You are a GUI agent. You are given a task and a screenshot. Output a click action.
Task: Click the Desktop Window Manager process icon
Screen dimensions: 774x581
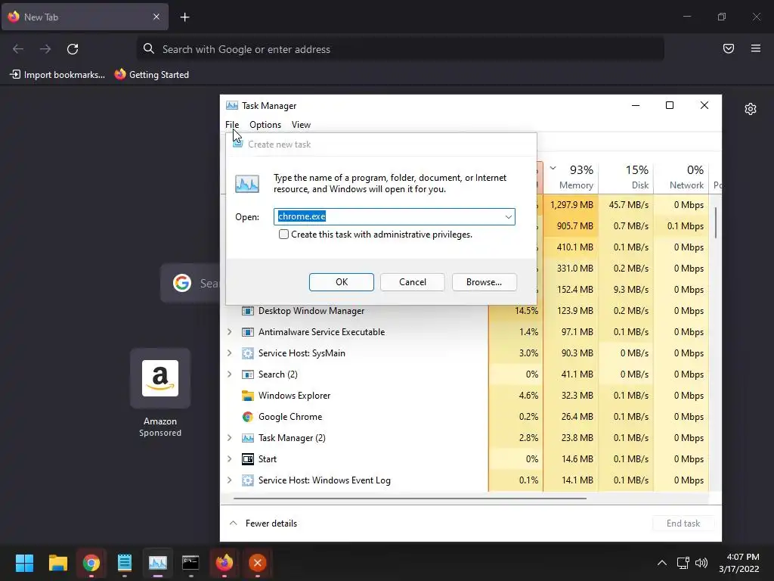click(248, 311)
